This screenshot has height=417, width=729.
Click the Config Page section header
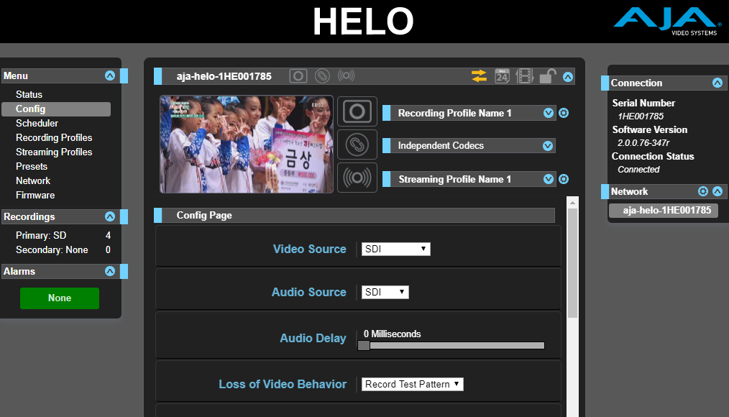click(354, 215)
